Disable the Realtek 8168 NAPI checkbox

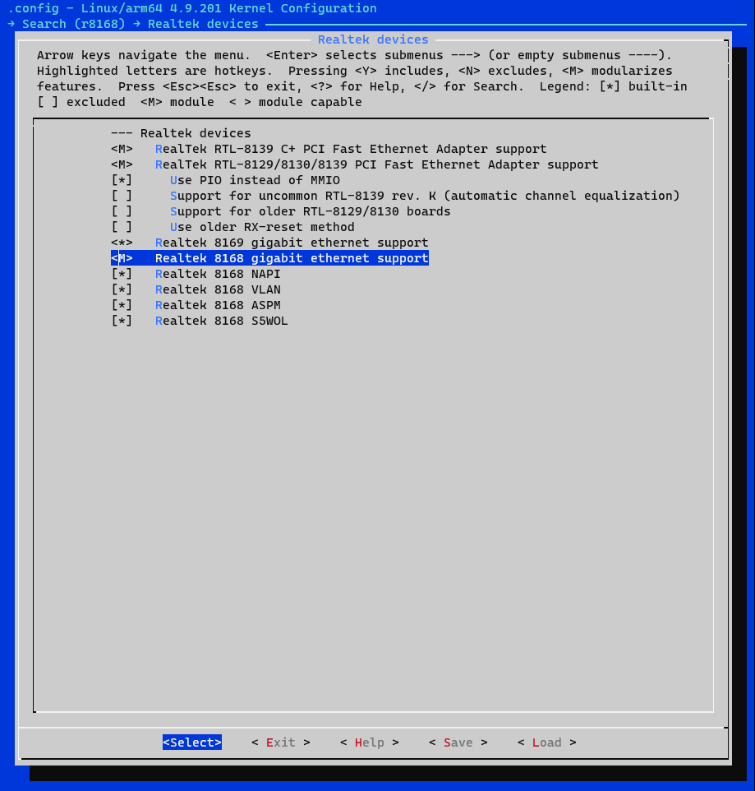(122, 274)
